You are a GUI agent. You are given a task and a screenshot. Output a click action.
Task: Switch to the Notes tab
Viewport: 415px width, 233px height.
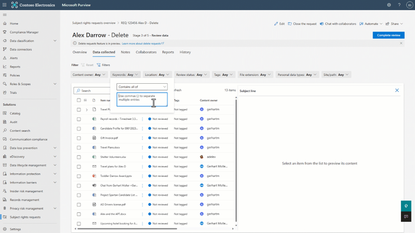click(x=125, y=52)
